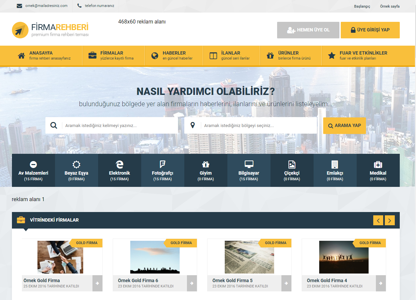This screenshot has width=416, height=300.
Task: Click the Fotoğrafçı category icon
Action: click(162, 164)
